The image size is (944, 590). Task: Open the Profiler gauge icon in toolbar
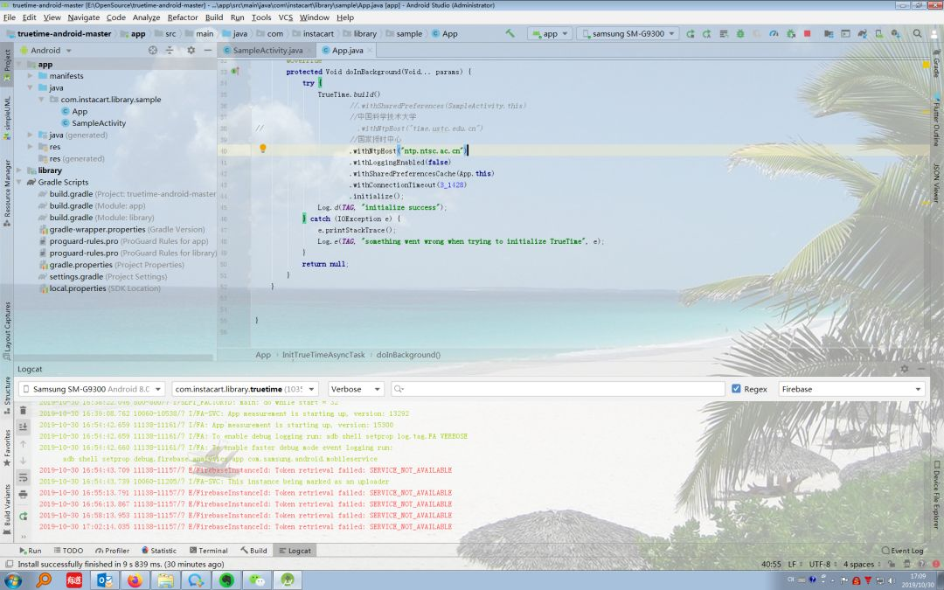click(x=774, y=34)
